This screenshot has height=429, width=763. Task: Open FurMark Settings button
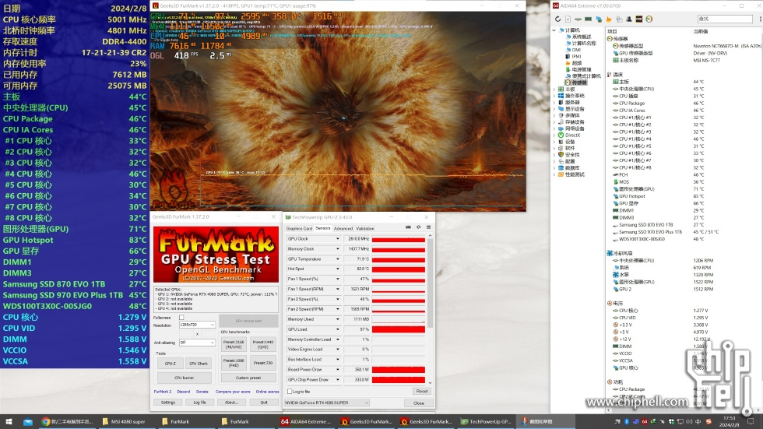click(x=168, y=403)
